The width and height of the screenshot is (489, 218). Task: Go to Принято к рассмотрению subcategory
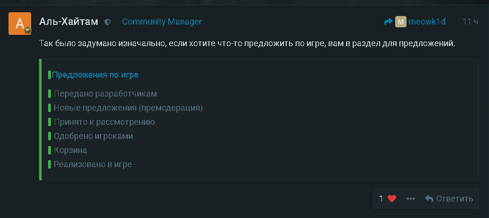click(x=104, y=122)
